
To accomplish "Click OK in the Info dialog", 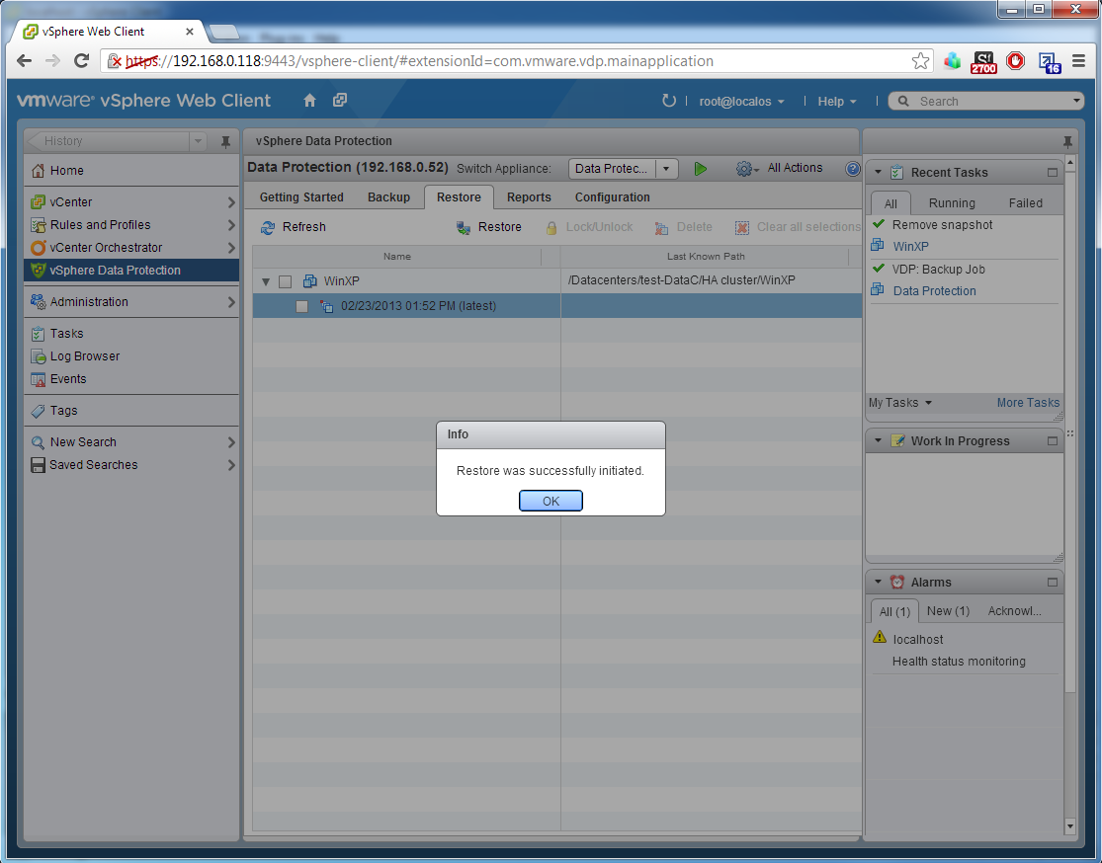I will point(551,501).
